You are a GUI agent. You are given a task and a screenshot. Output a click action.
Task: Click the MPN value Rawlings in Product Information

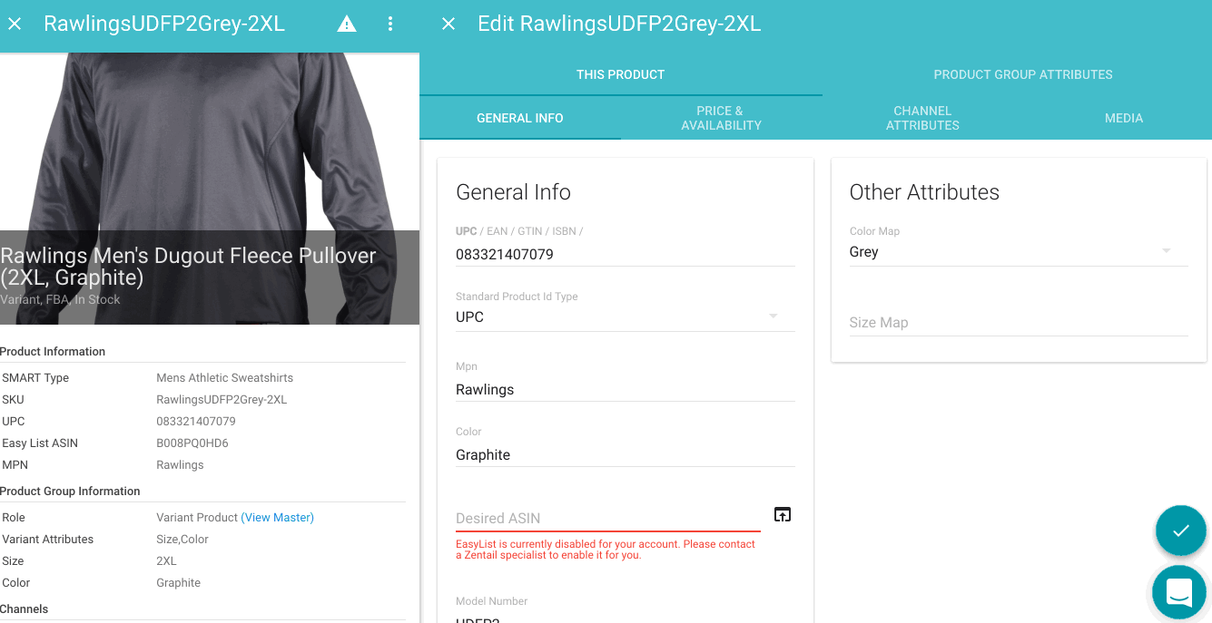(180, 464)
